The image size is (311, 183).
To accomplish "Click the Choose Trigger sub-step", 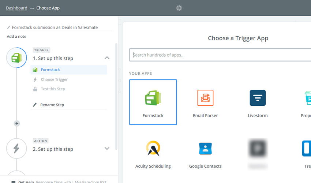I will pos(54,79).
